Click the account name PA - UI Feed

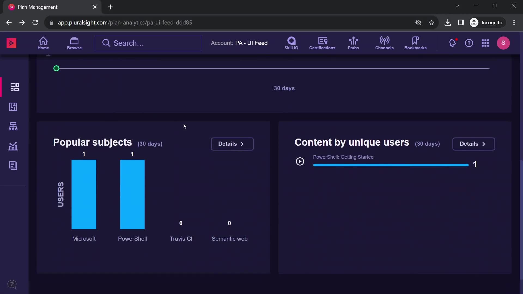(x=251, y=43)
